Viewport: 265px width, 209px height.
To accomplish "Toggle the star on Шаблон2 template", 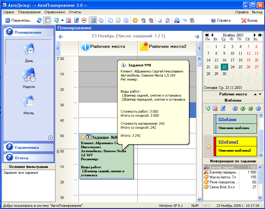I will pyautogui.click(x=208, y=147).
